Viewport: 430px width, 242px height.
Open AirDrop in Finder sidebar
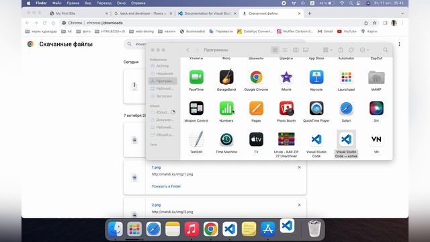tap(163, 66)
